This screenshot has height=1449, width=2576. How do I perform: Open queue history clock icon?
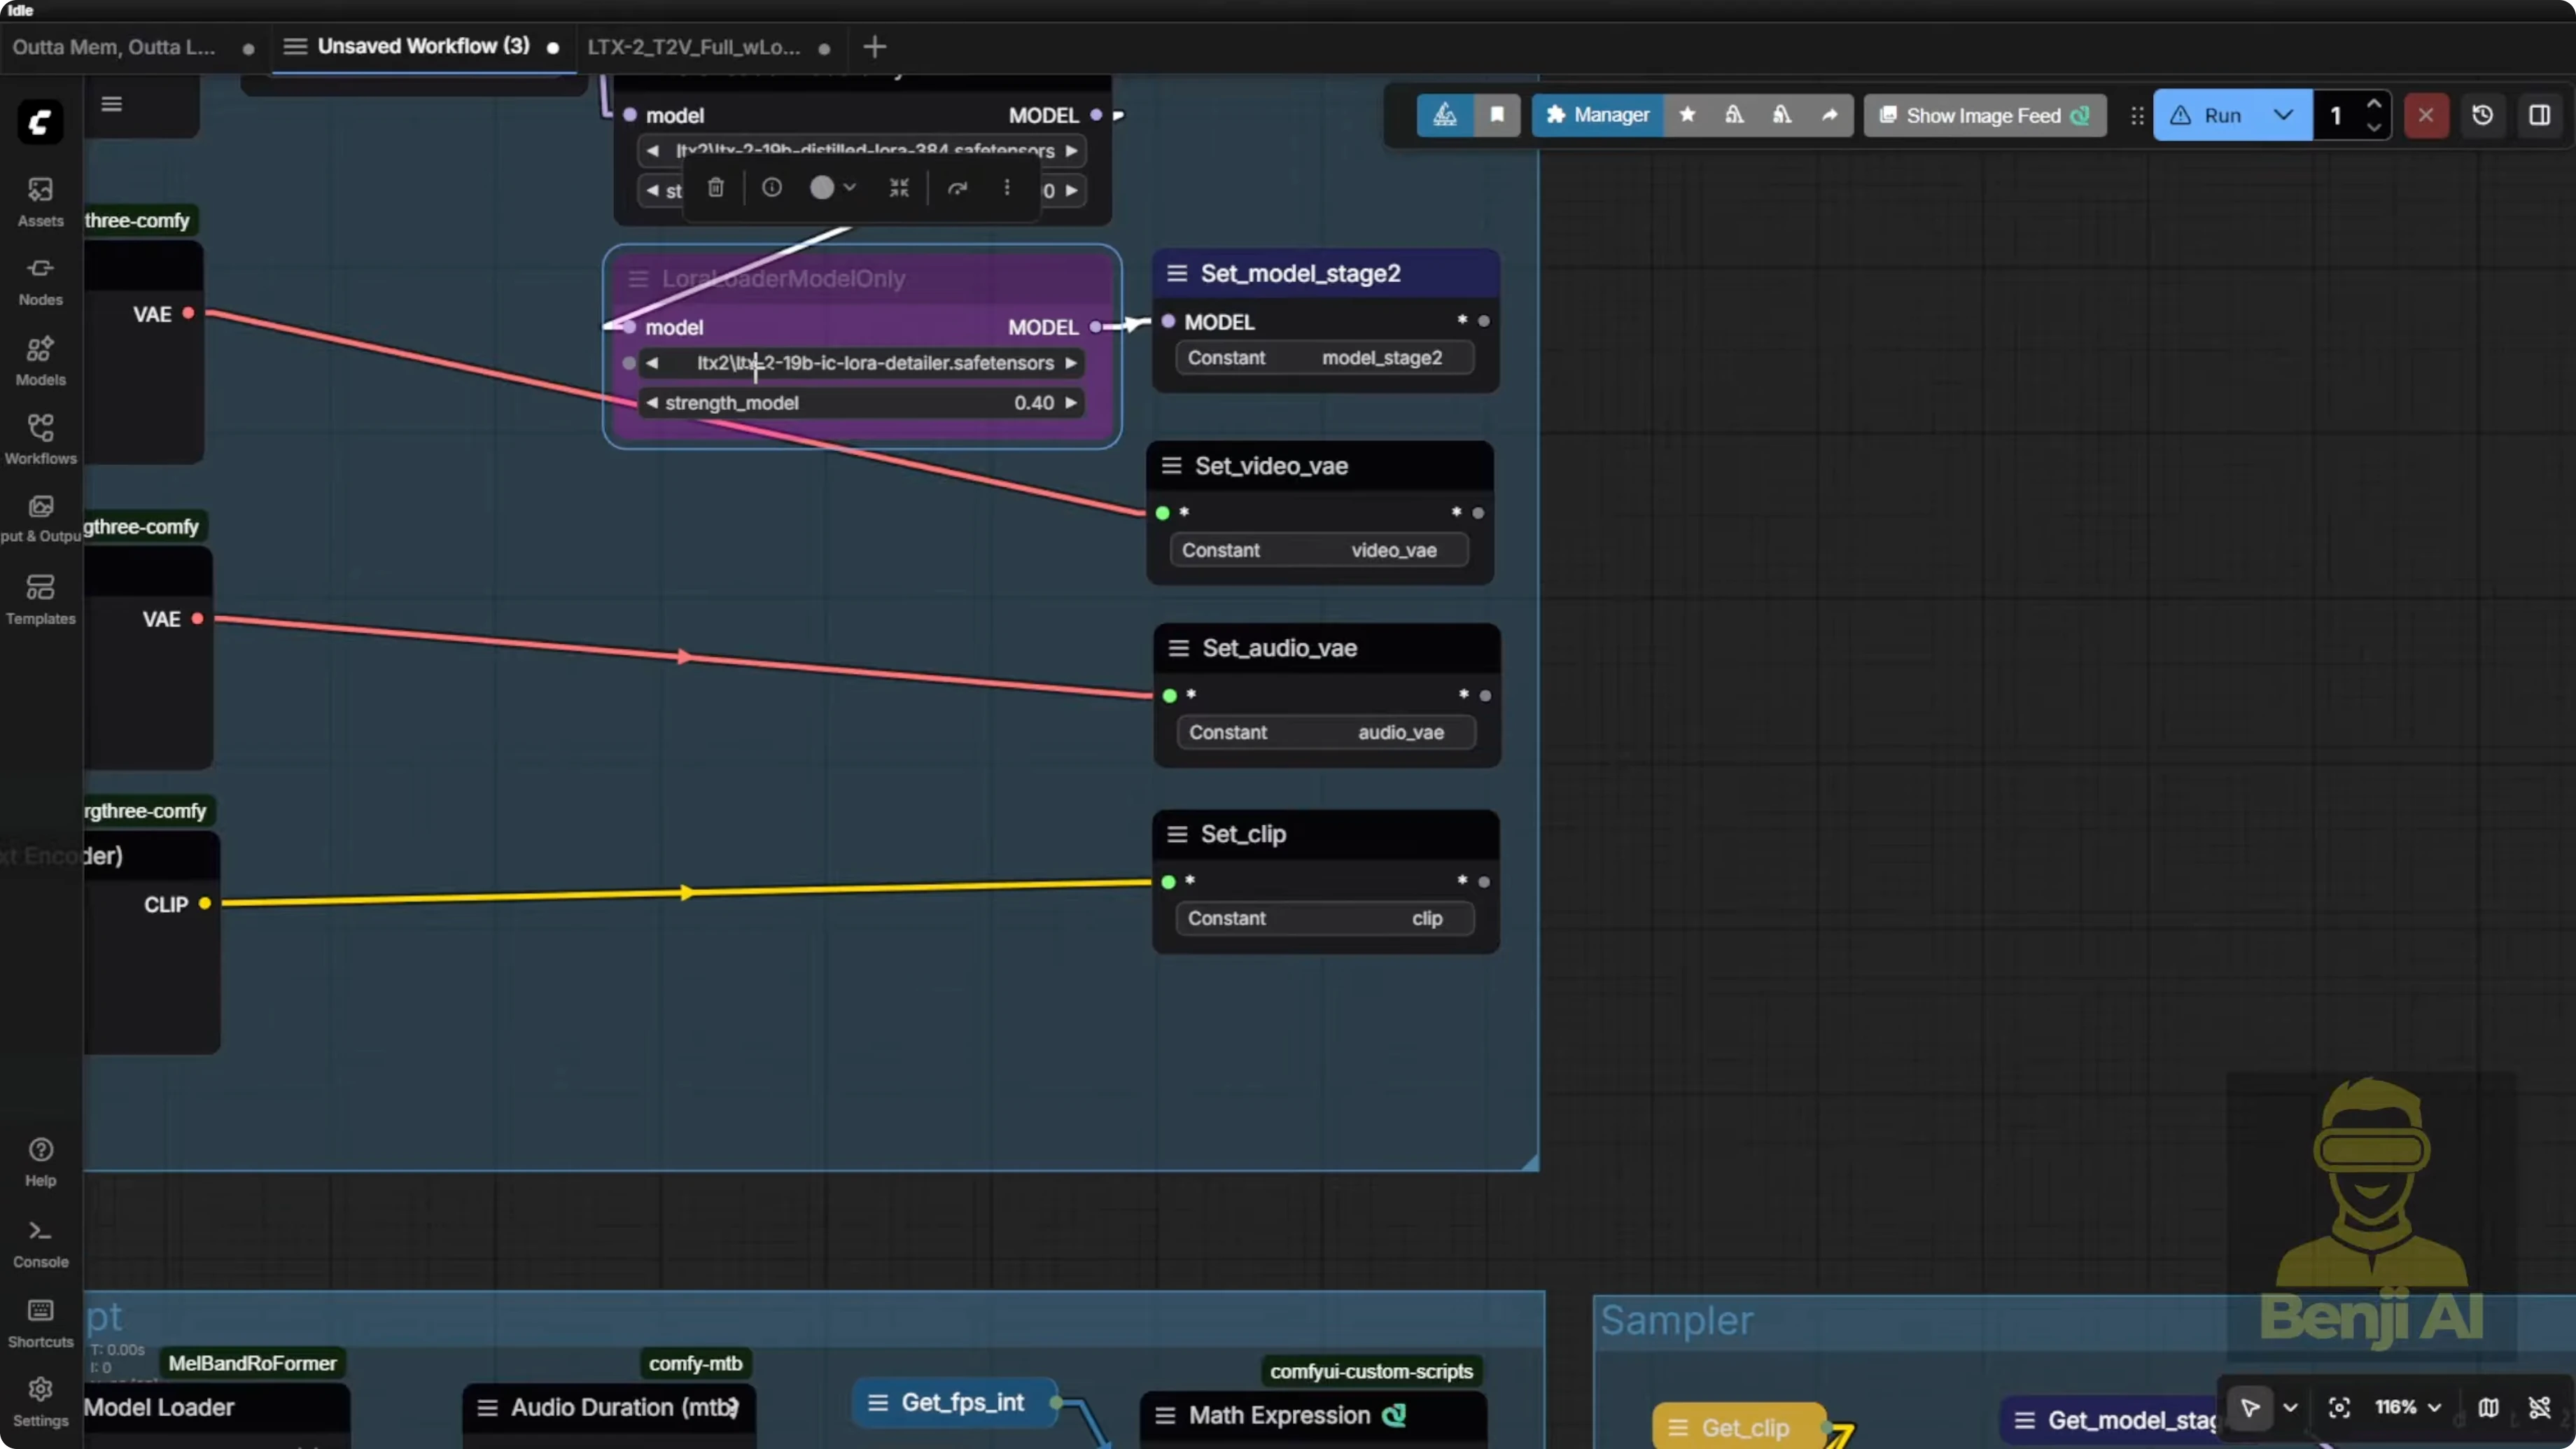2482,115
